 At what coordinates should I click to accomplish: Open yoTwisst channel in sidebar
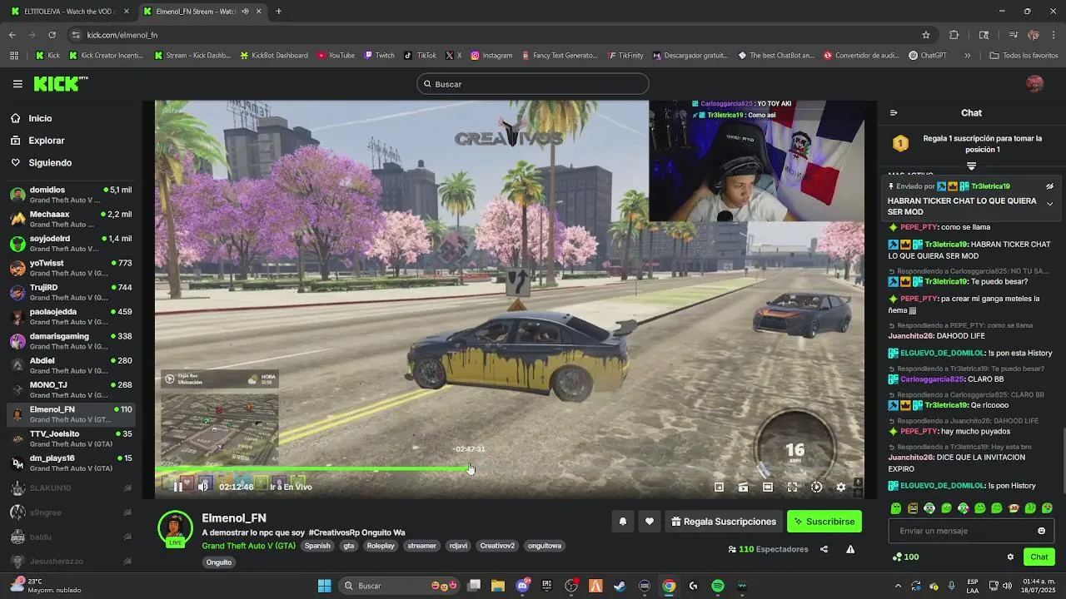pos(70,268)
